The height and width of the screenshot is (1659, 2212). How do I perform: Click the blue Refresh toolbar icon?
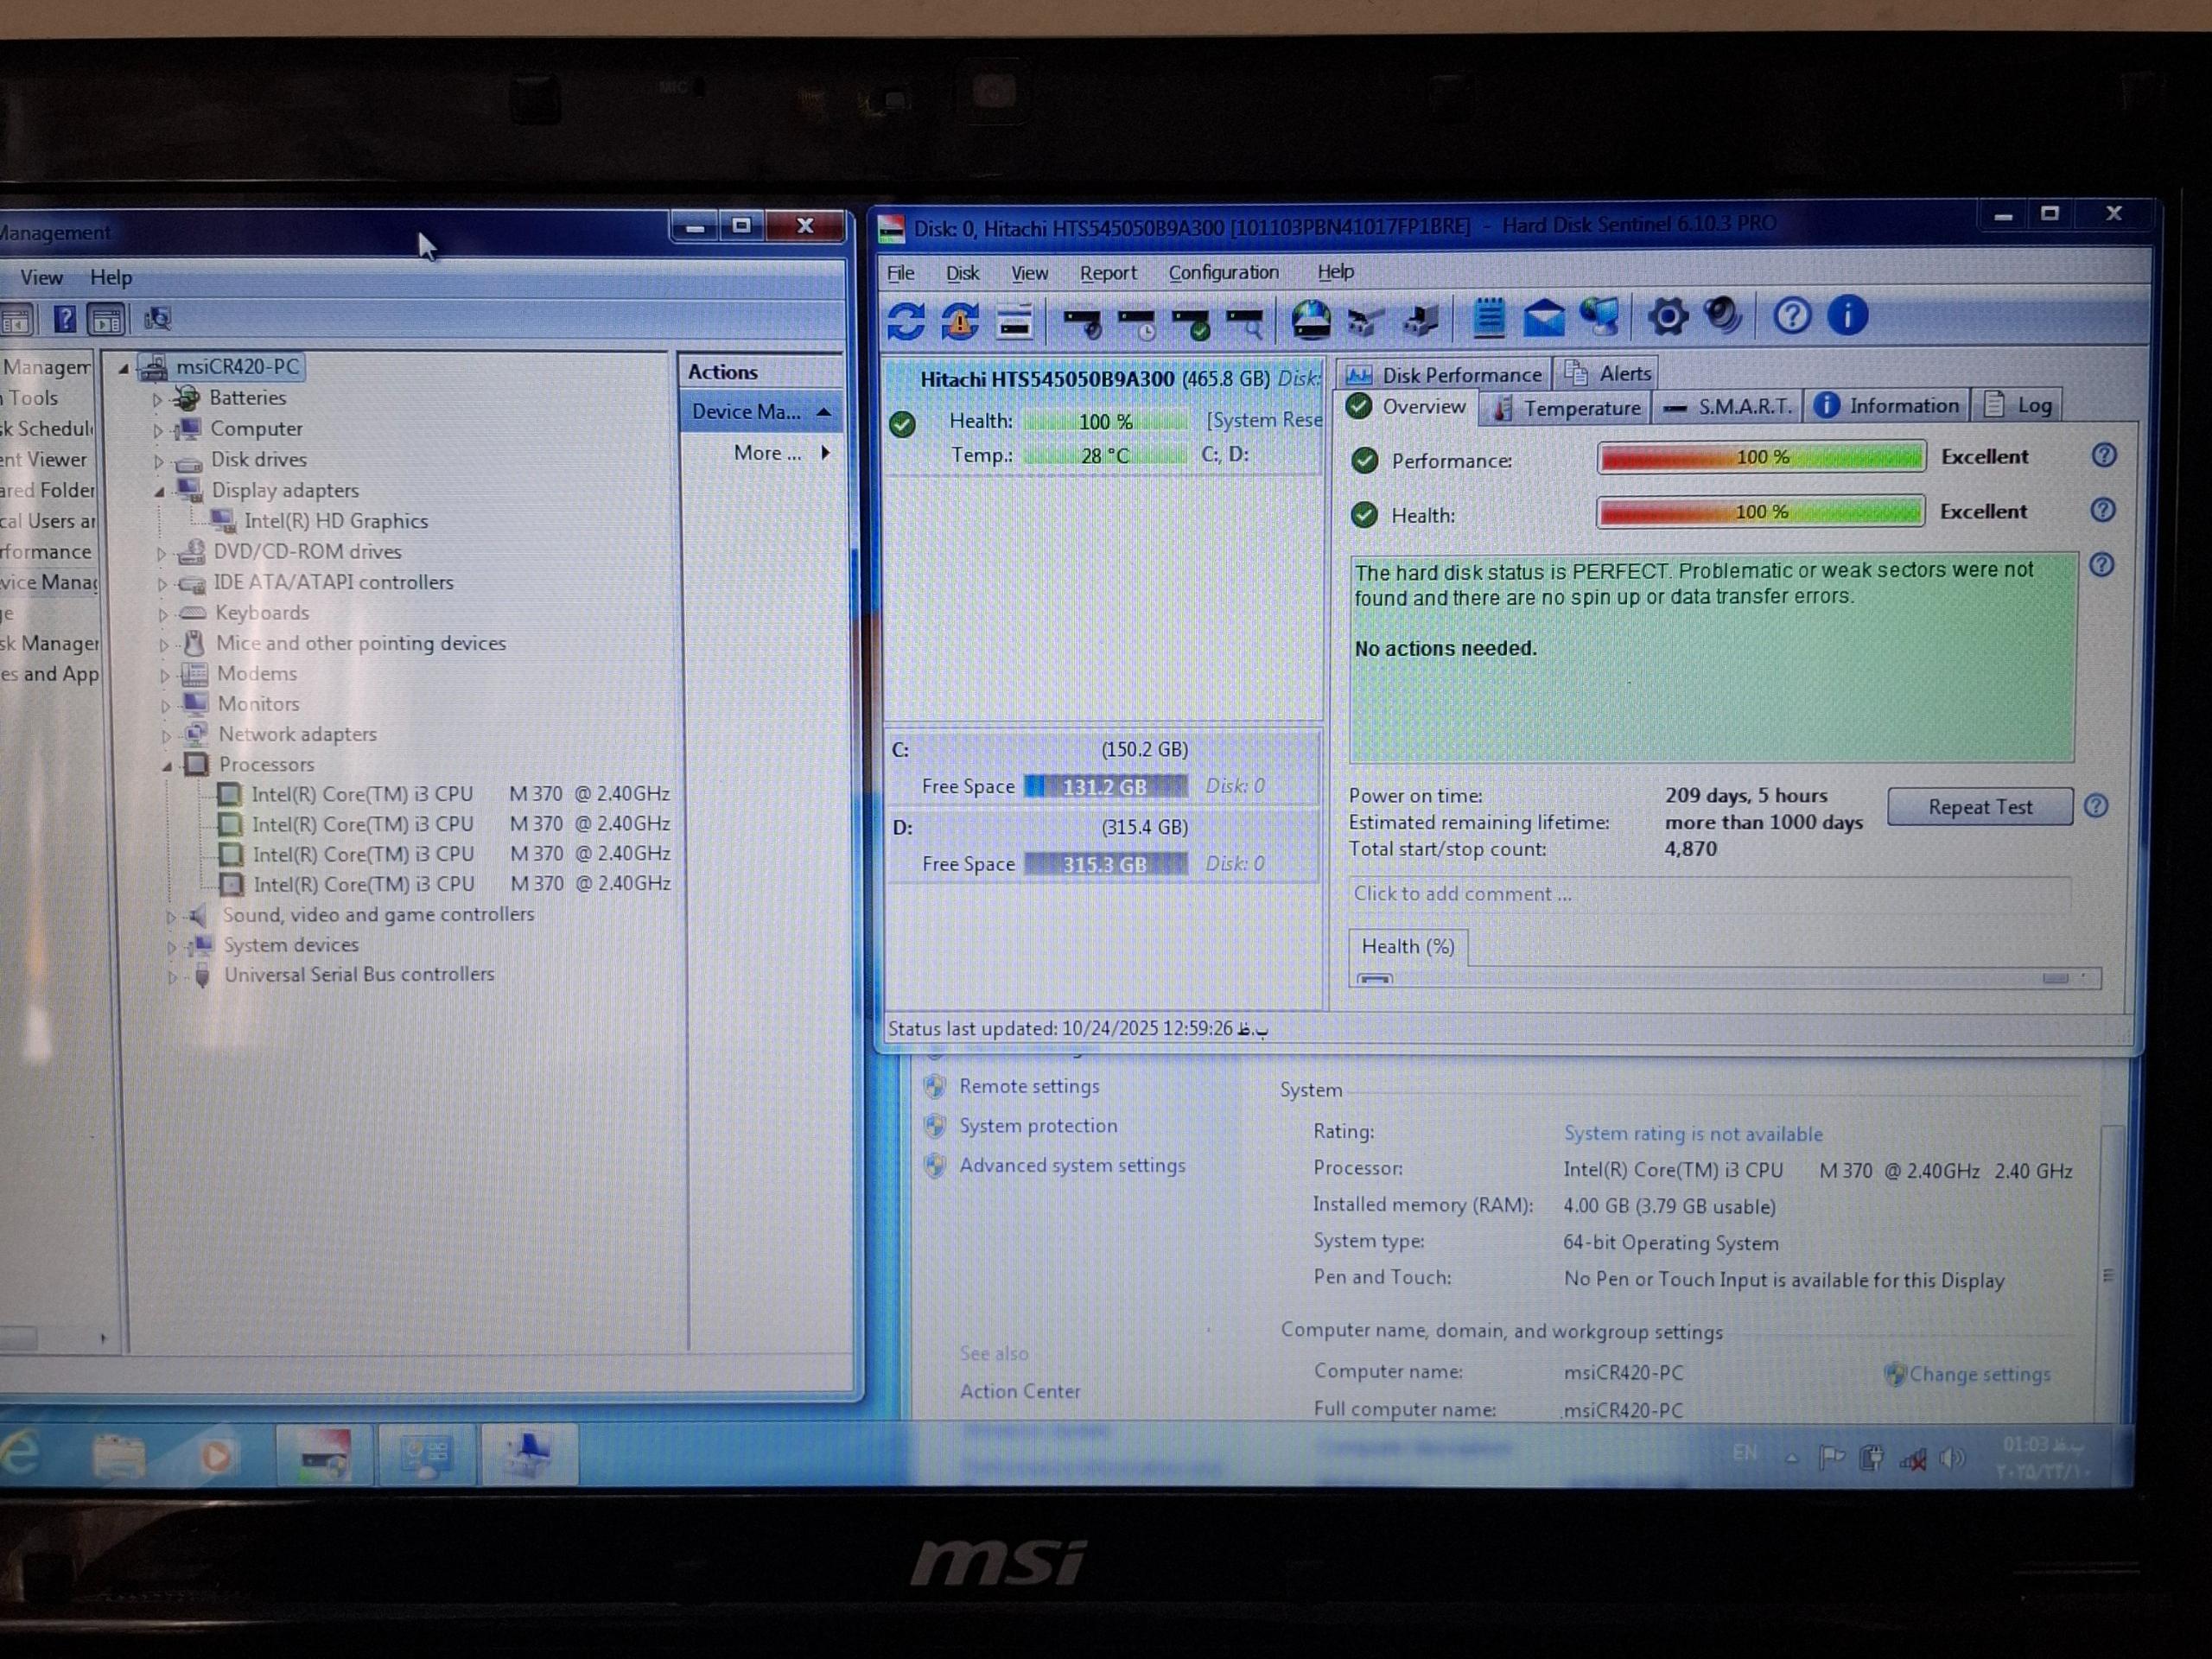click(x=906, y=321)
